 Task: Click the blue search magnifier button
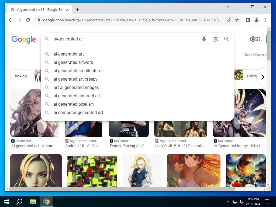(226, 39)
